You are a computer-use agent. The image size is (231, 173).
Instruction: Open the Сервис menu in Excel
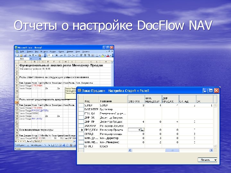[x=61, y=52]
